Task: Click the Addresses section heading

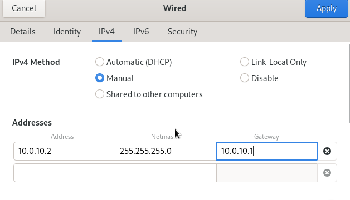Action: (x=32, y=123)
